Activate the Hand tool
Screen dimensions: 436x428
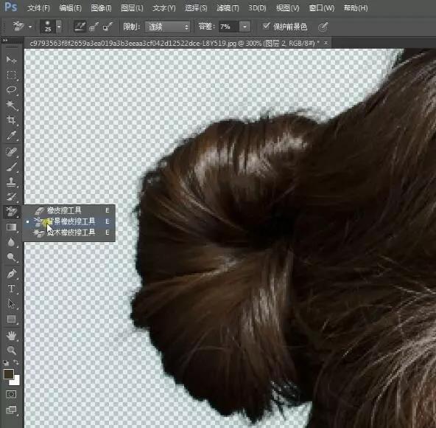coord(11,336)
